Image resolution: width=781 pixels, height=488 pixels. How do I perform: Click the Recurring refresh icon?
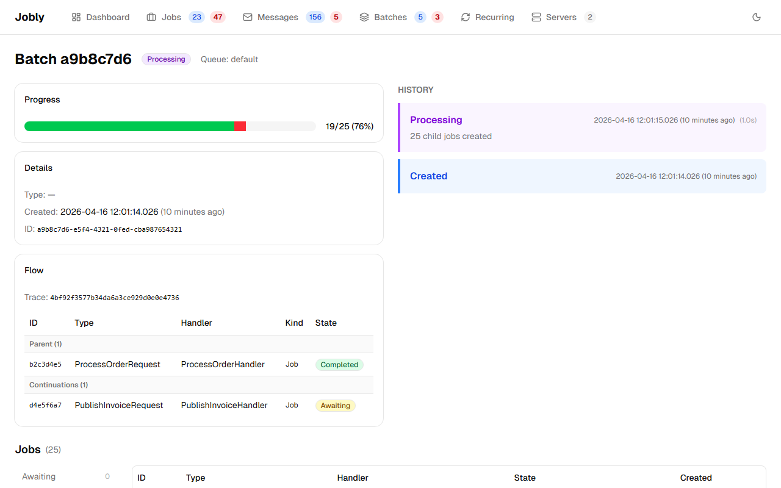tap(466, 17)
